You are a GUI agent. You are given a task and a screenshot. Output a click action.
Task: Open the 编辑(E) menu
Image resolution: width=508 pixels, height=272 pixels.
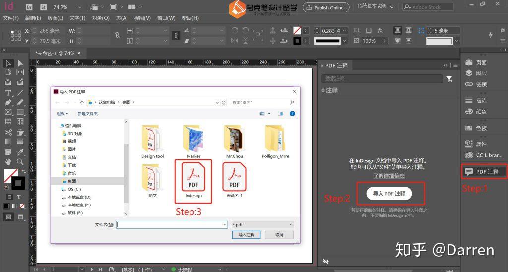point(33,18)
